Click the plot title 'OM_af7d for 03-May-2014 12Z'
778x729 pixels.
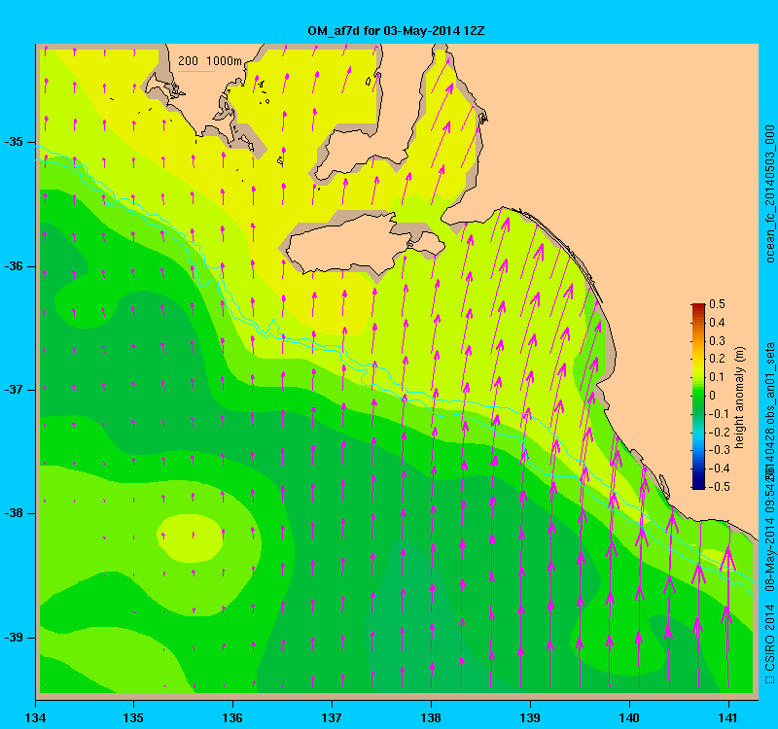coord(396,31)
